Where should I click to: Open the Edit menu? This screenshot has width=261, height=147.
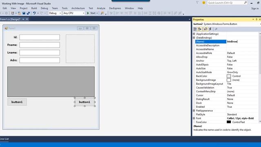[x=4, y=8]
